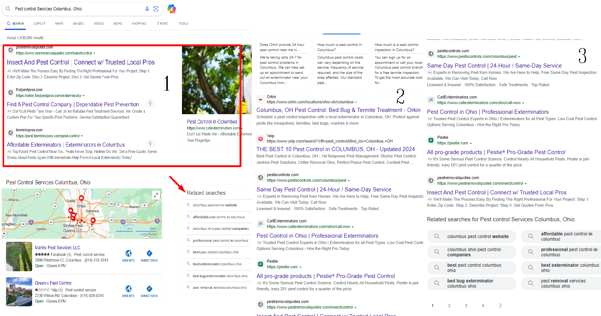Open 'Same Day Pest Control' result in right column
This screenshot has width=601, height=316.
494,66
